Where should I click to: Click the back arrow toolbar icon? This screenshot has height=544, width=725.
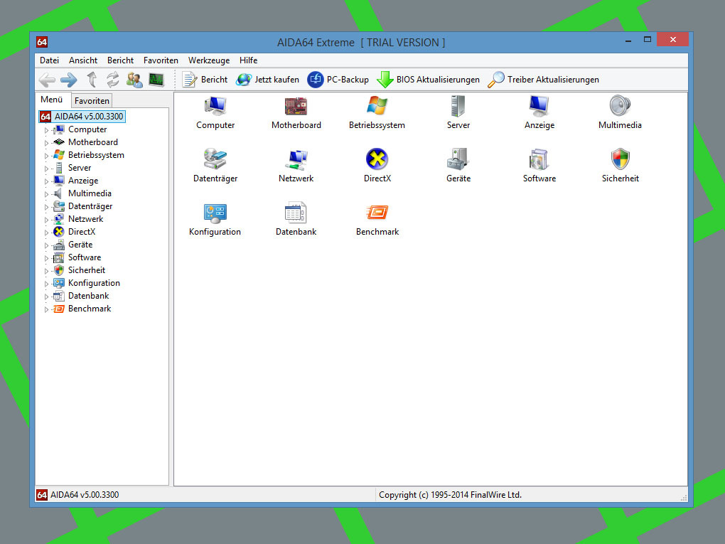(47, 80)
